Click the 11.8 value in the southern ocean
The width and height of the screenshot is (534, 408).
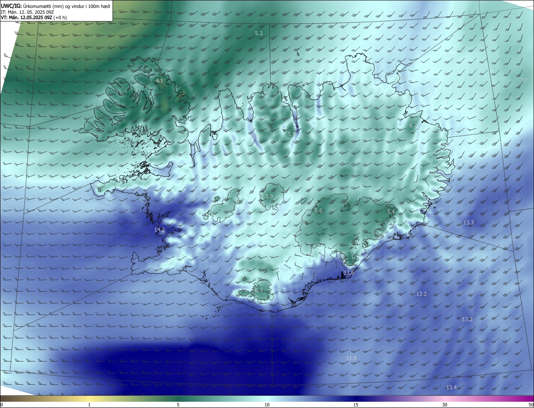pos(351,358)
